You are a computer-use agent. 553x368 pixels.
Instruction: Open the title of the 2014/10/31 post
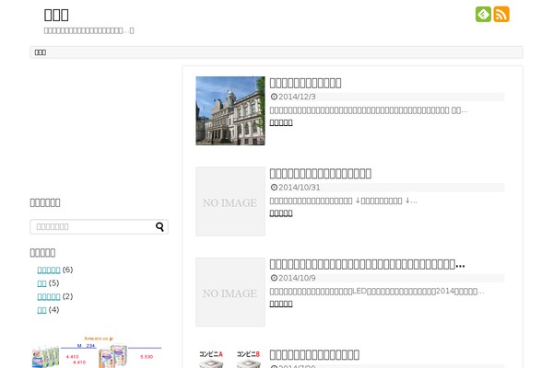pyautogui.click(x=320, y=174)
